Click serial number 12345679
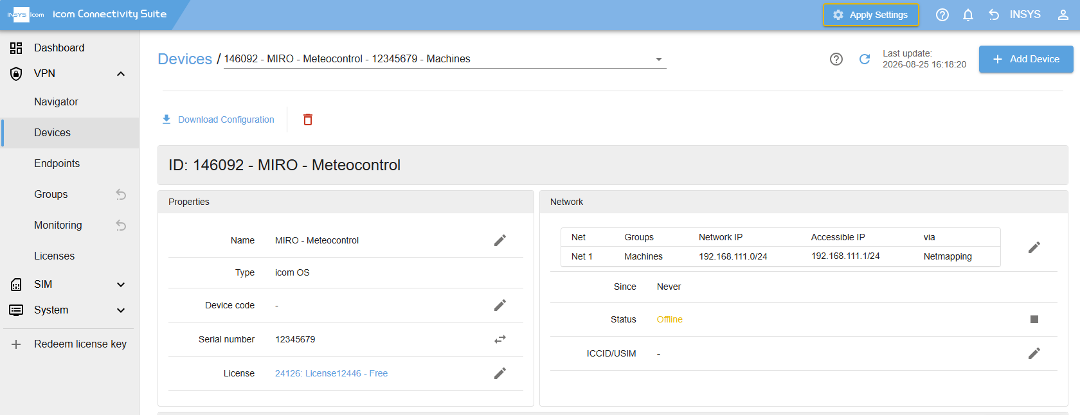 295,339
